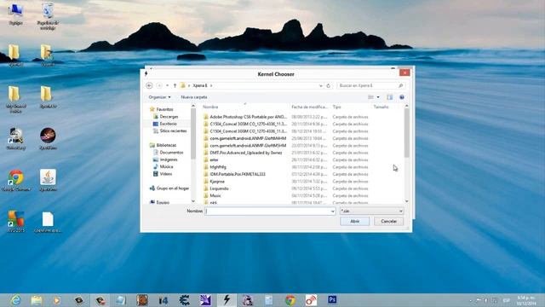Switch to the Flashtool lightning taskbar icon

tap(227, 300)
